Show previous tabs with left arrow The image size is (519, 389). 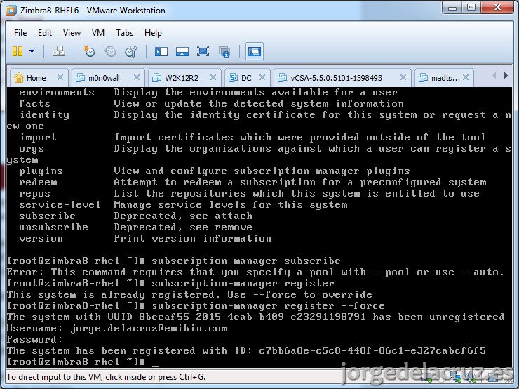pos(494,76)
